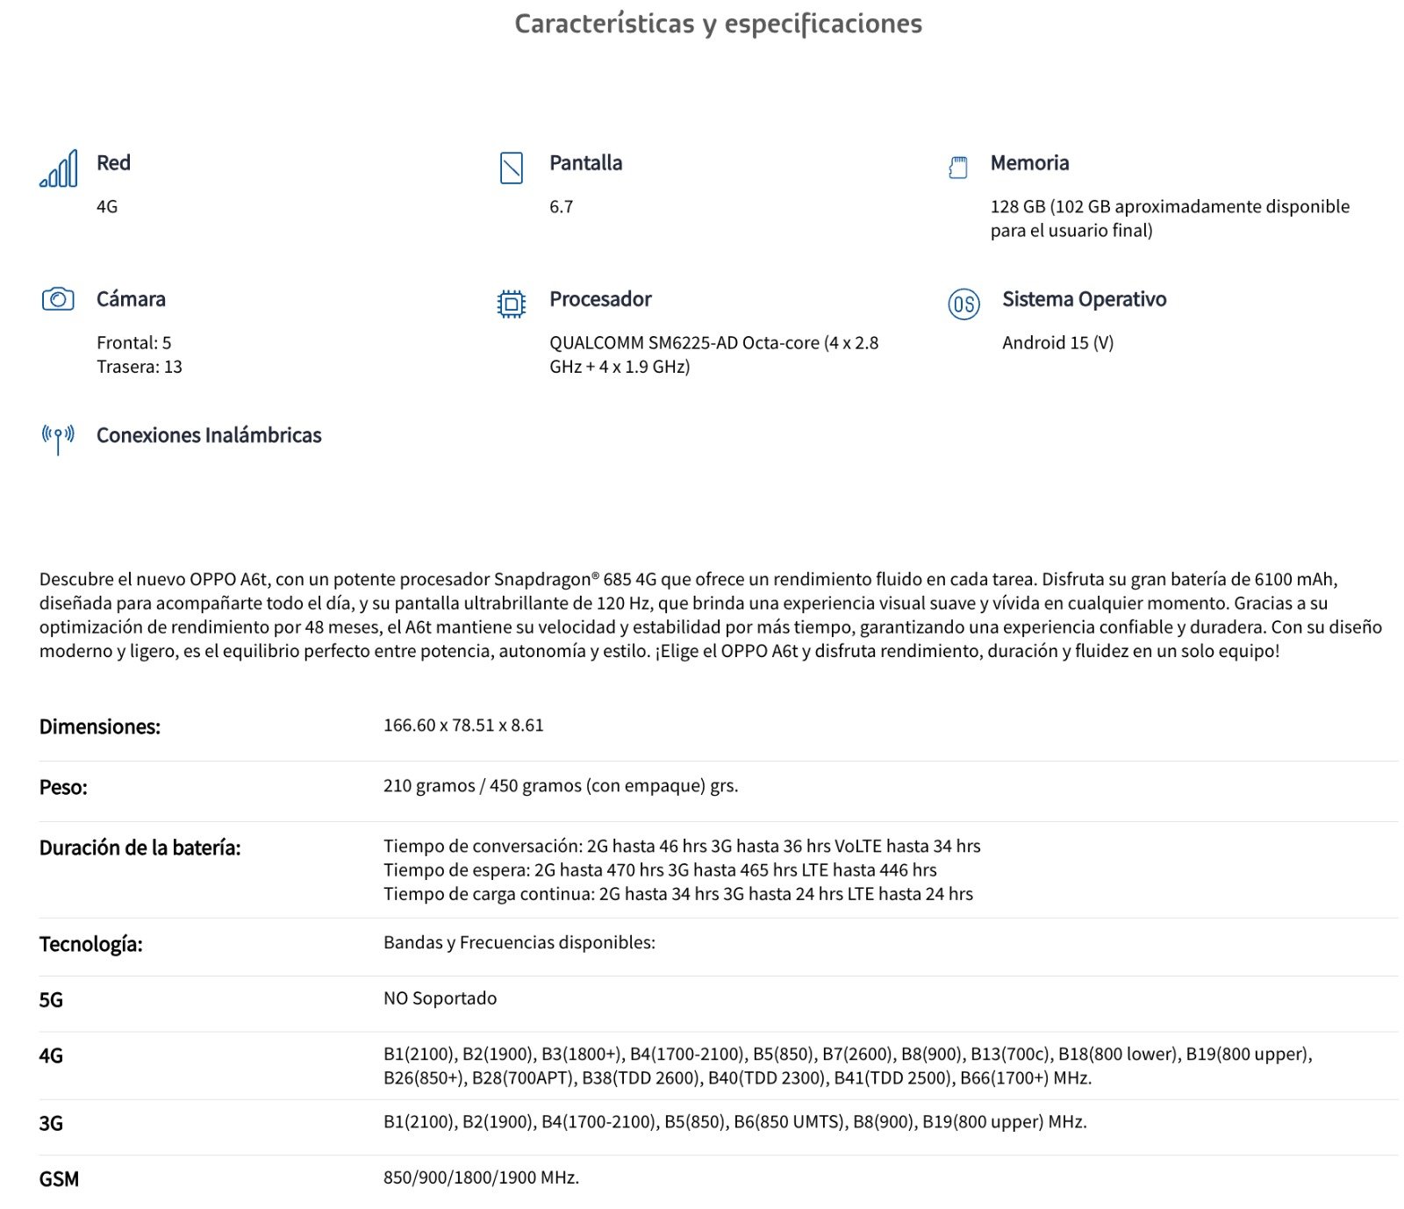1404x1209 pixels.
Task: Click the 4G bands list text
Action: click(848, 1066)
